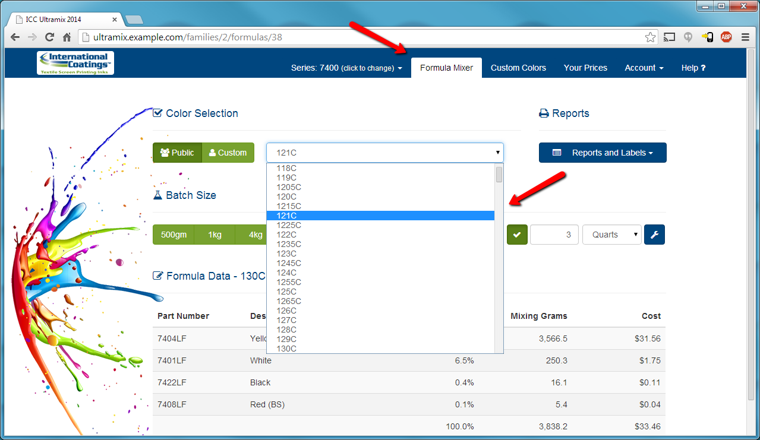760x440 pixels.
Task: Click the Part Number column header
Action: tap(183, 316)
